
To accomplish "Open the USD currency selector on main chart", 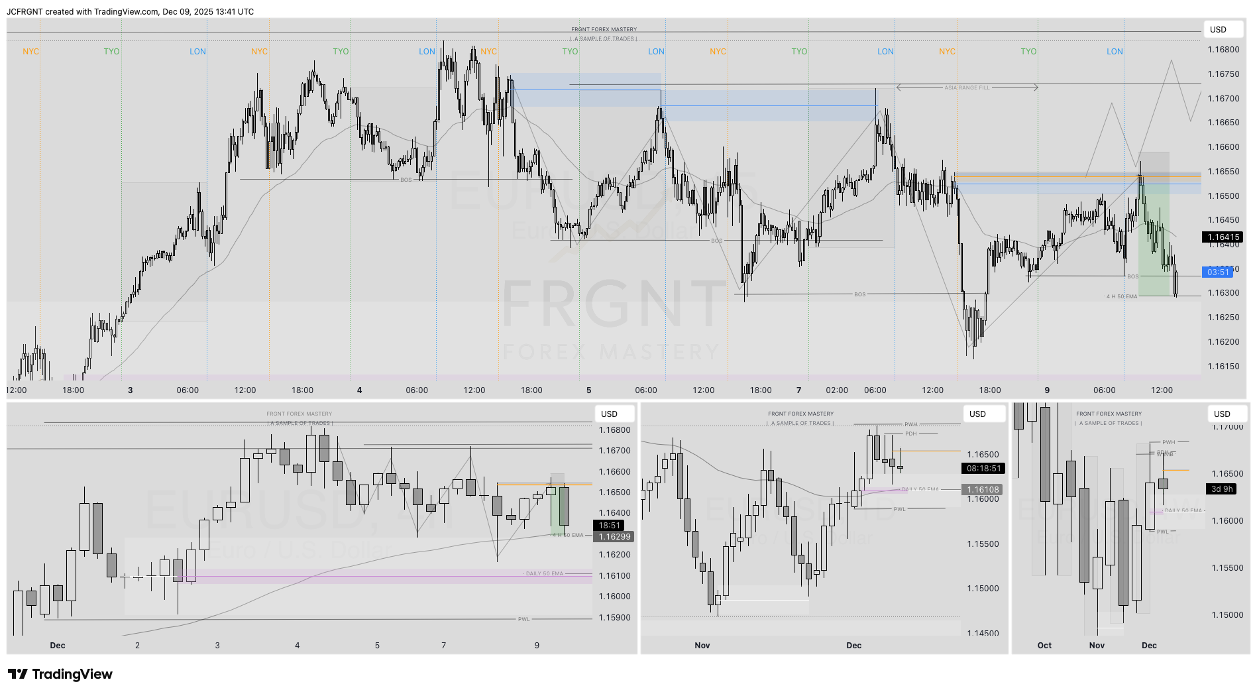I will pyautogui.click(x=1223, y=29).
